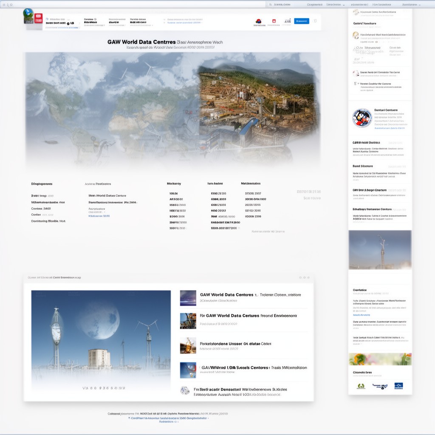
Task: Click the 'Contatice' sidebar heading
Action: pos(359,290)
